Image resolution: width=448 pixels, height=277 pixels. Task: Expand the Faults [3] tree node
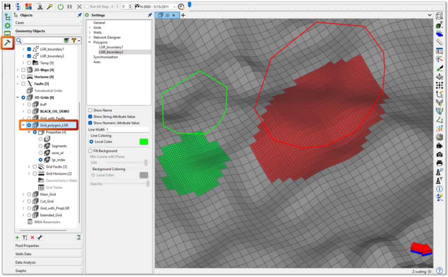click(x=18, y=84)
